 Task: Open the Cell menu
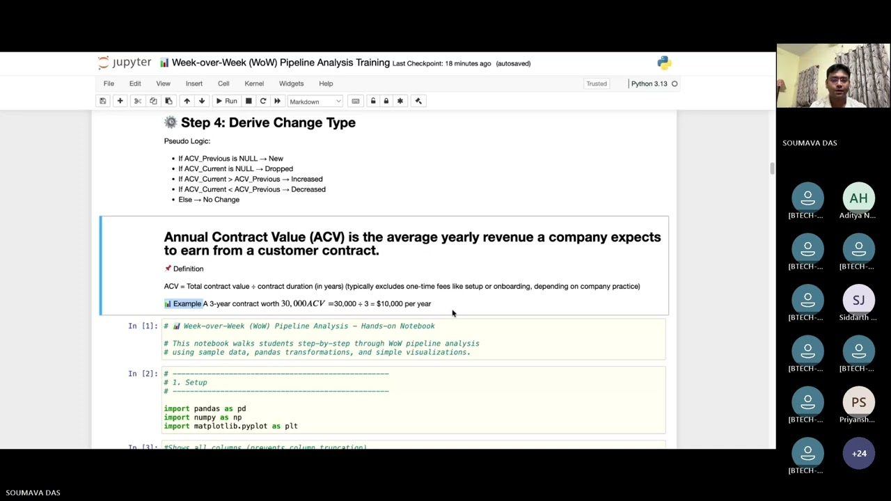pyautogui.click(x=223, y=83)
